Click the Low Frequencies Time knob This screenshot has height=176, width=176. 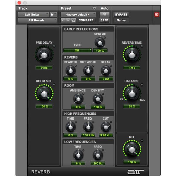coord(78,155)
